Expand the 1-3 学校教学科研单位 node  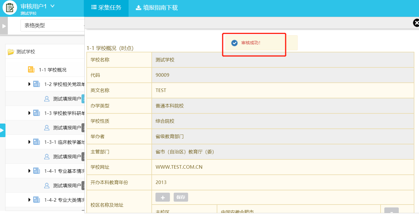29,113
